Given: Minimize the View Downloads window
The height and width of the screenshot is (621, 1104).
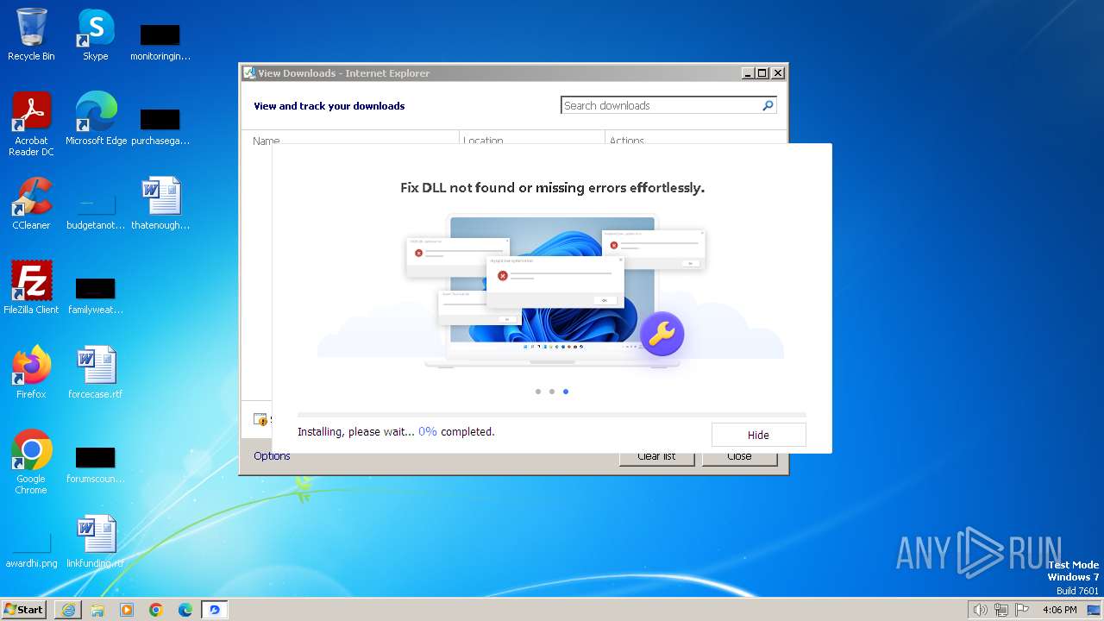Looking at the screenshot, I should tap(748, 73).
